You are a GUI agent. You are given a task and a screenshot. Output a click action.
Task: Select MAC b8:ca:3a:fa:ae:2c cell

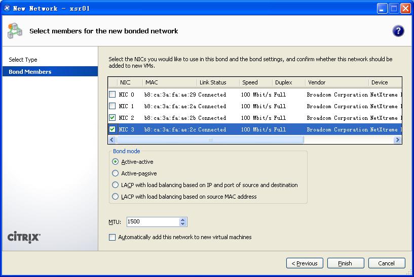[170, 129]
